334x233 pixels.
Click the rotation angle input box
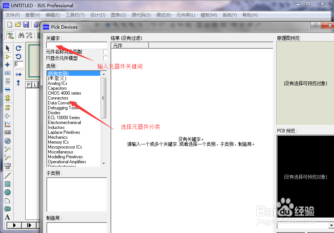point(19,64)
